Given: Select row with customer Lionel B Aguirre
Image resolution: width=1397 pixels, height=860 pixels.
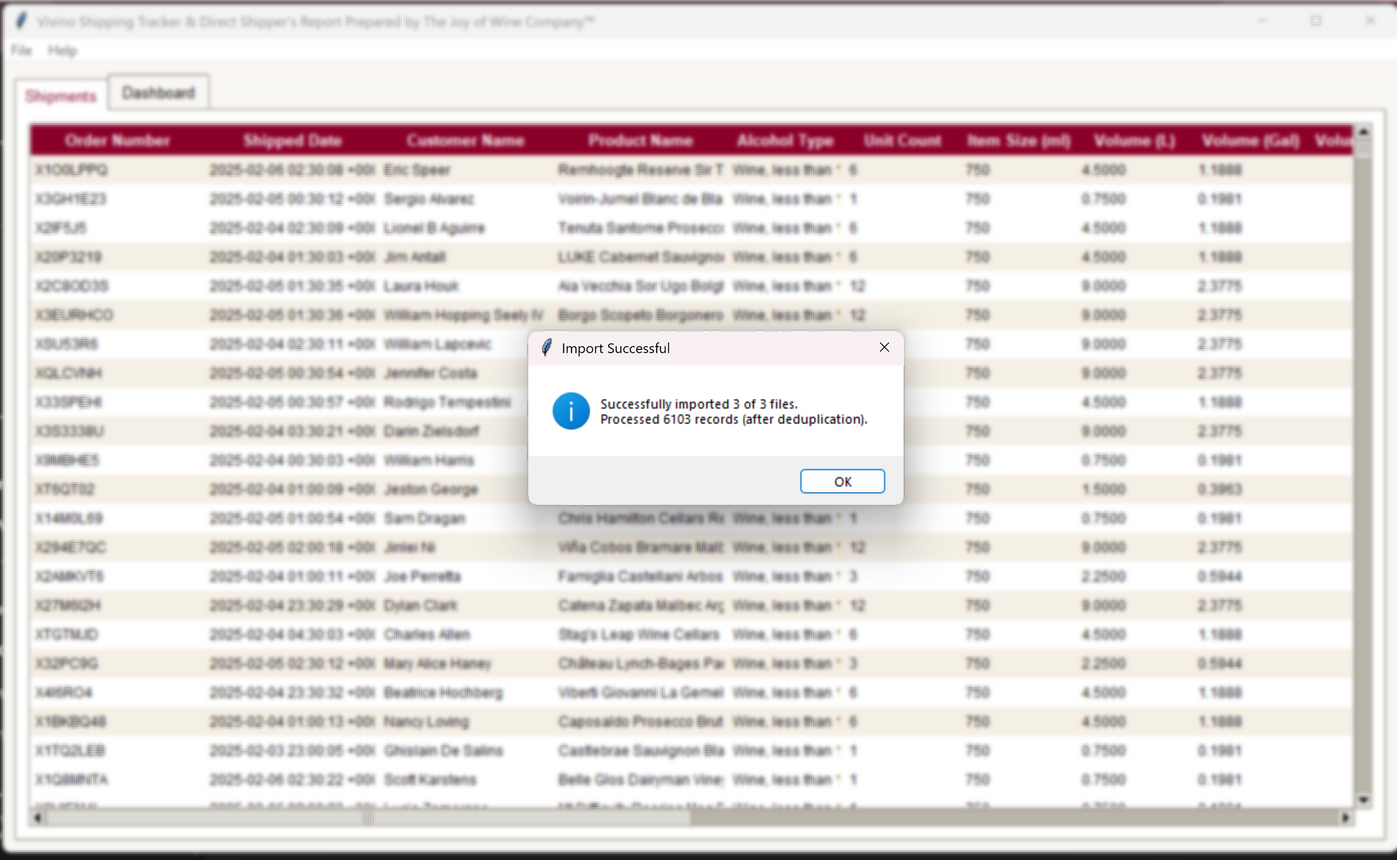Looking at the screenshot, I should (691, 228).
